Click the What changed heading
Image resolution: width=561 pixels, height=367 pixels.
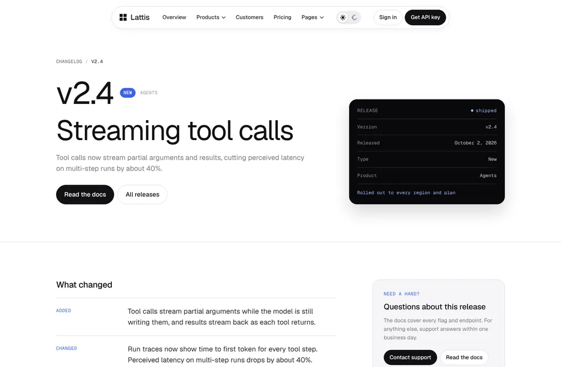[84, 285]
